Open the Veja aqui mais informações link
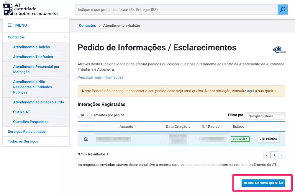This screenshot has height=195, width=295. pyautogui.click(x=101, y=77)
